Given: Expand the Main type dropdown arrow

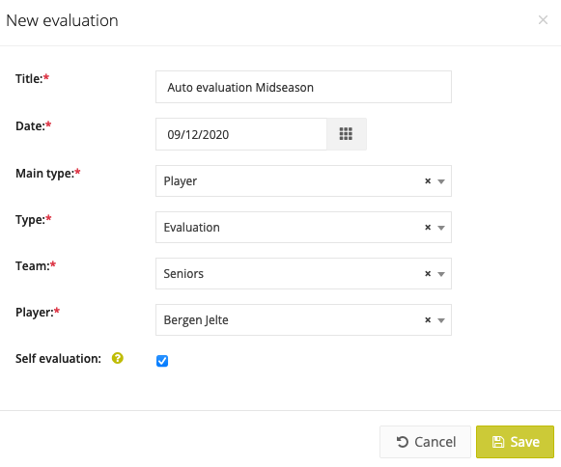Looking at the screenshot, I should (441, 181).
